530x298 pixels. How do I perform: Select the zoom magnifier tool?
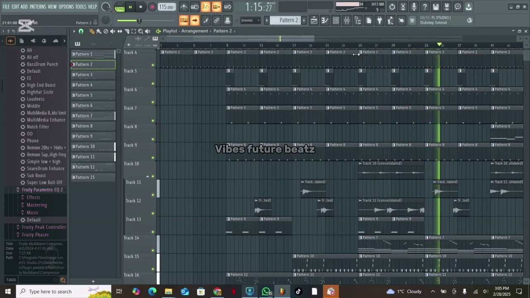[x=140, y=31]
